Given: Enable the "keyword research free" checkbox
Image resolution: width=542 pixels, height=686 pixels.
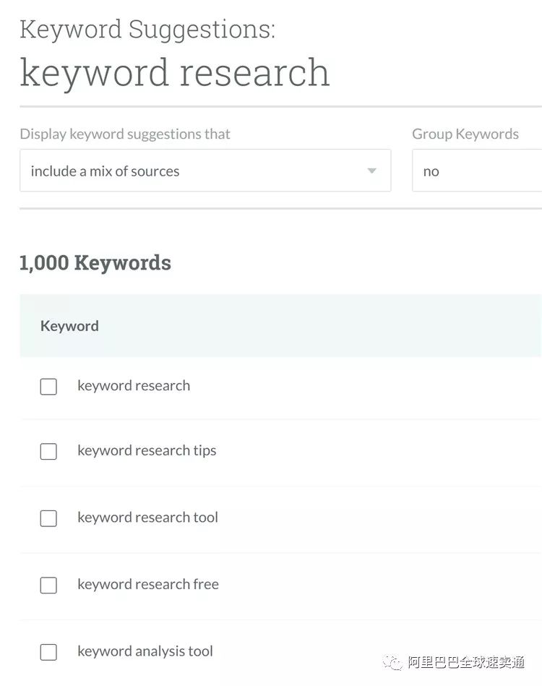Looking at the screenshot, I should click(x=48, y=586).
